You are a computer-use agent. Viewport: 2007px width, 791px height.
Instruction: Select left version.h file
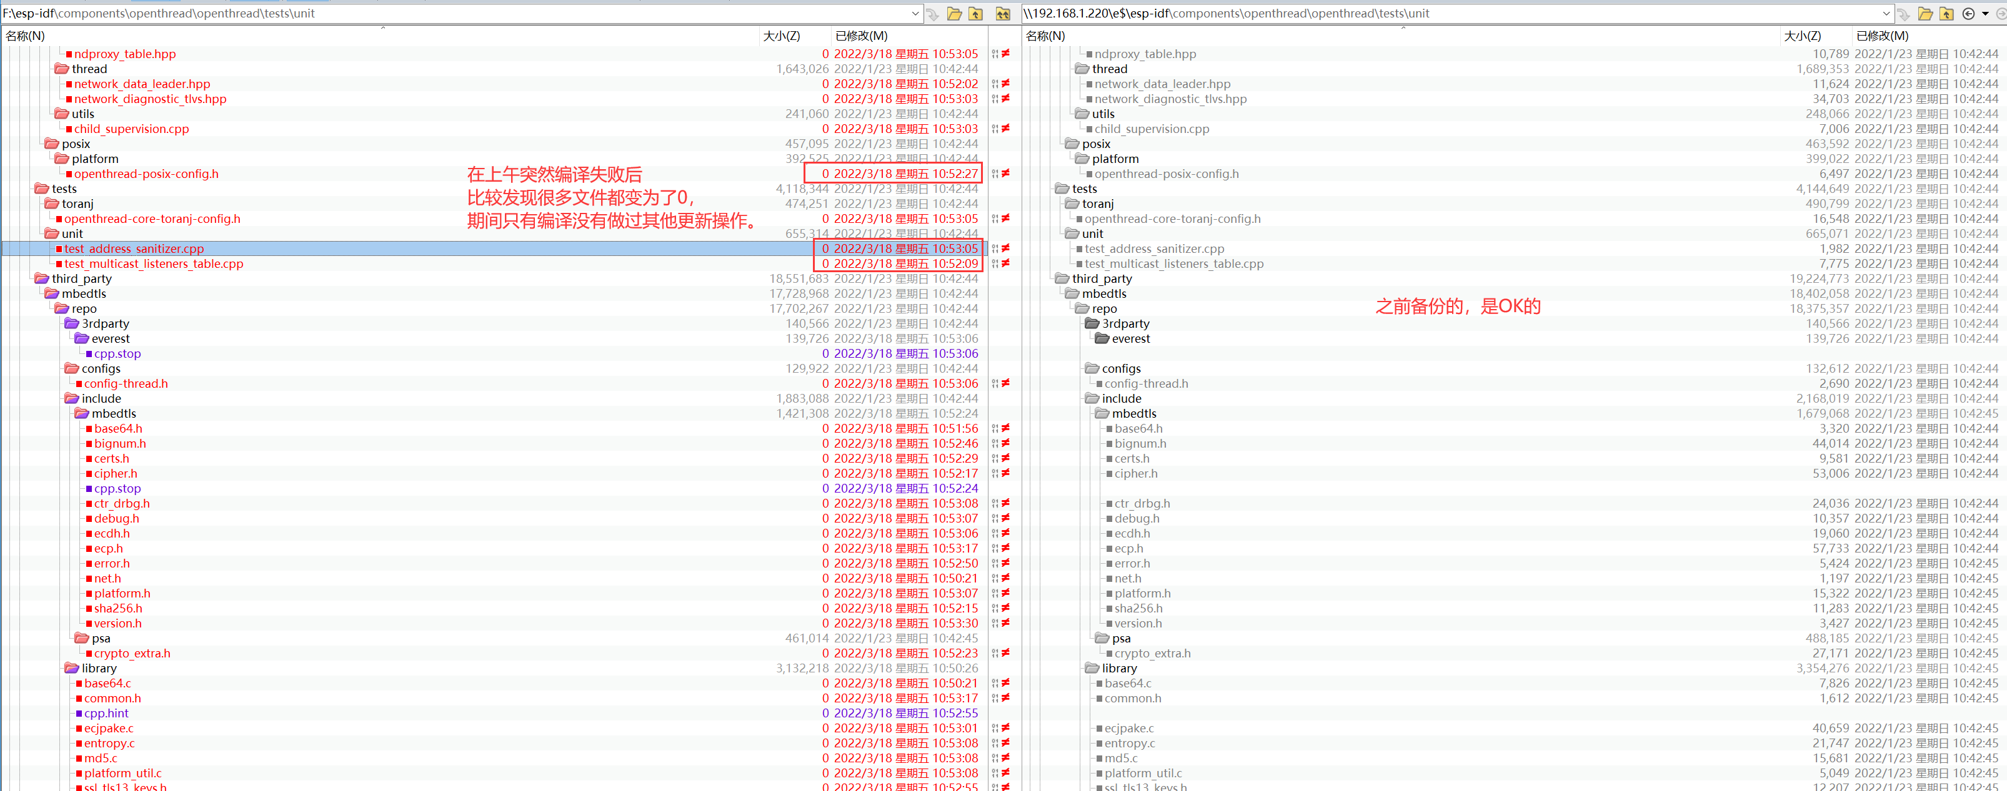click(x=117, y=623)
